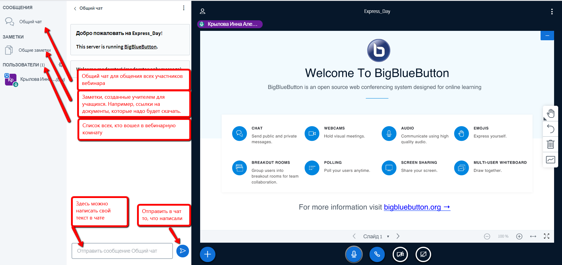
Task: Click the talking indicator Крылова Инна Але…
Action: (x=230, y=24)
